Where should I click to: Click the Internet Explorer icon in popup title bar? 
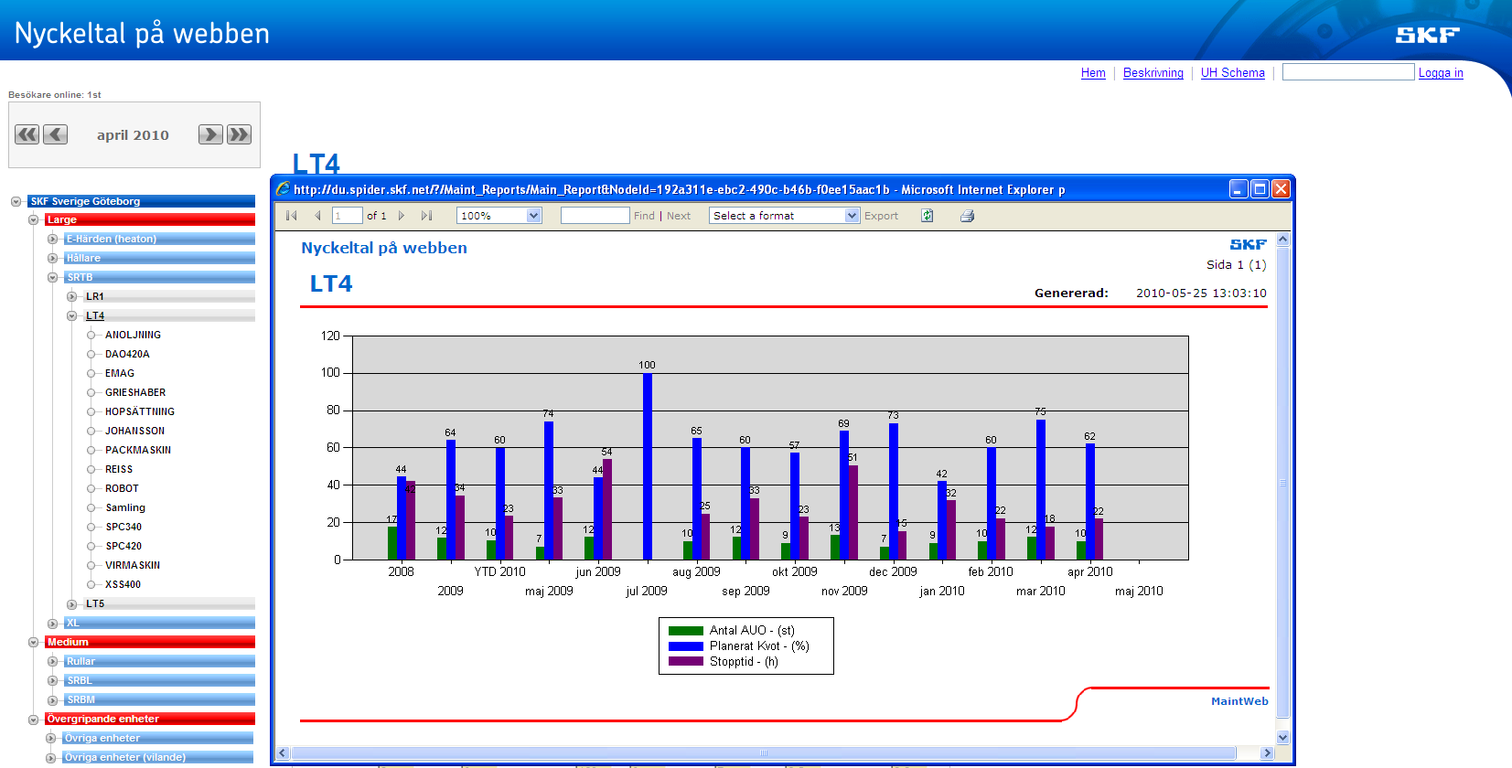[x=284, y=189]
